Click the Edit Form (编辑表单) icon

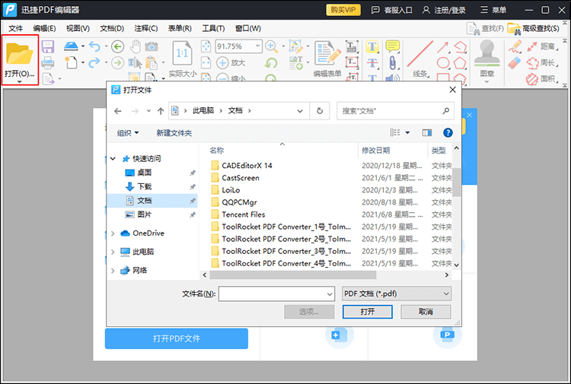click(x=327, y=54)
